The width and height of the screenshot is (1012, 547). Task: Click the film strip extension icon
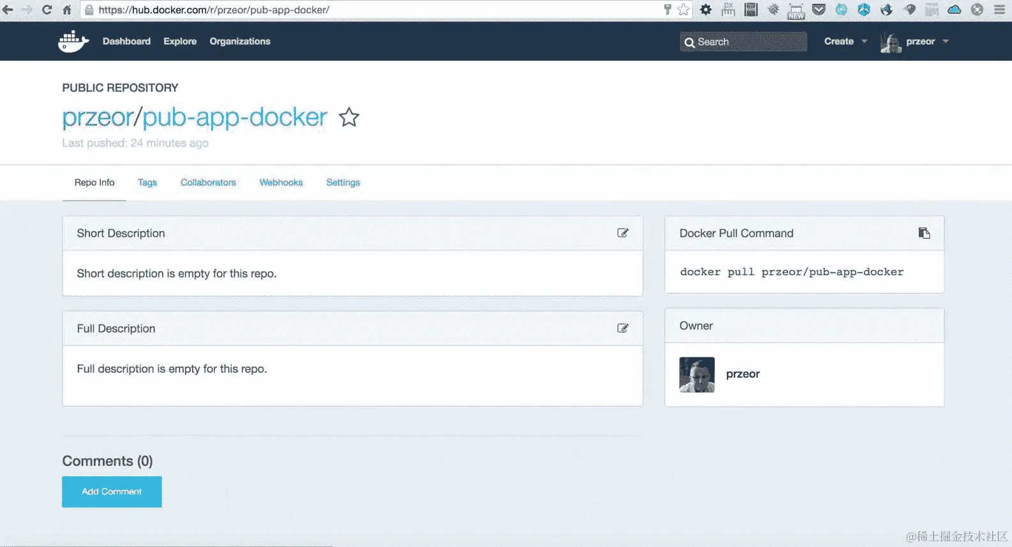pyautogui.click(x=751, y=10)
